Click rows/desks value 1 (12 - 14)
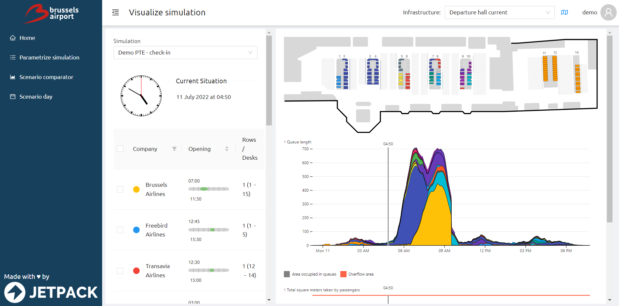Image resolution: width=619 pixels, height=306 pixels. pos(249,271)
